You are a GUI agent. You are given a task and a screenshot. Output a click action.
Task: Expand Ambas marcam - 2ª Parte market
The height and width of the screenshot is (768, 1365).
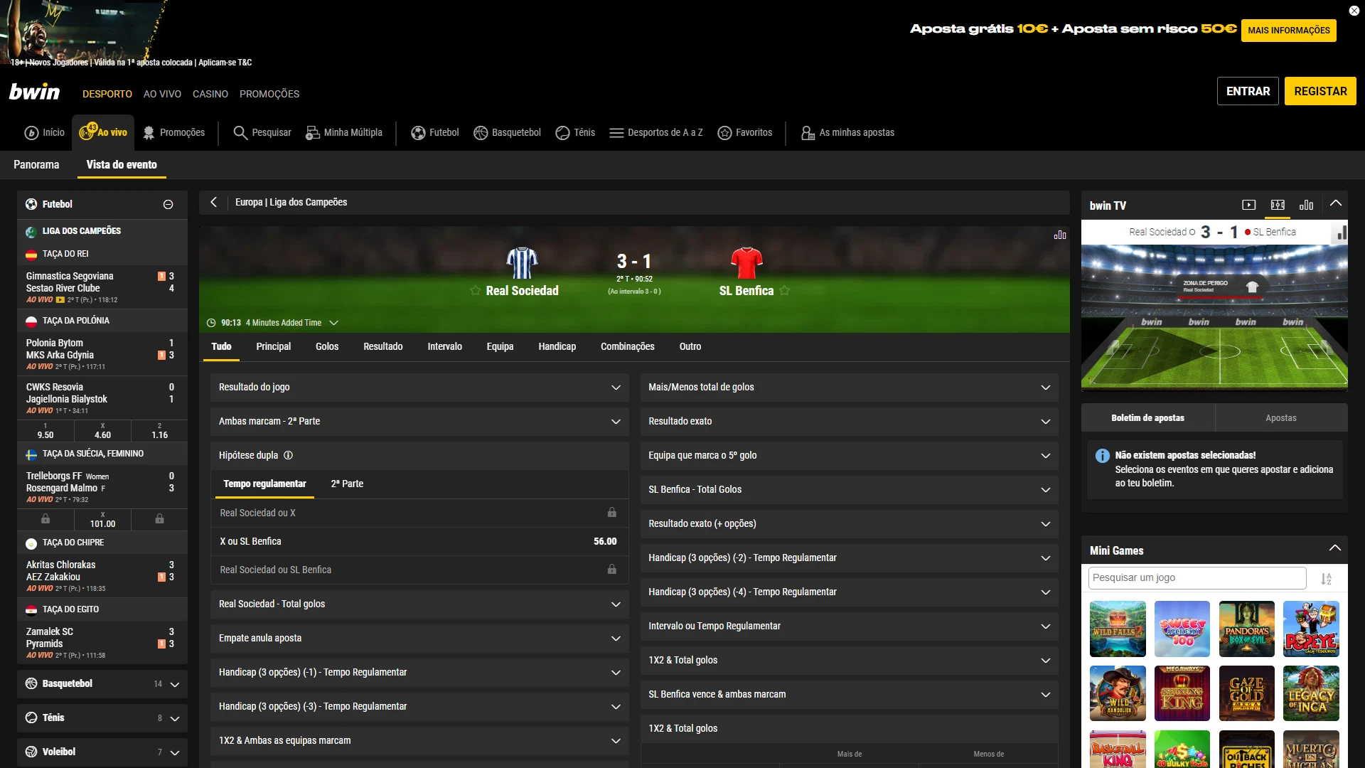419,422
